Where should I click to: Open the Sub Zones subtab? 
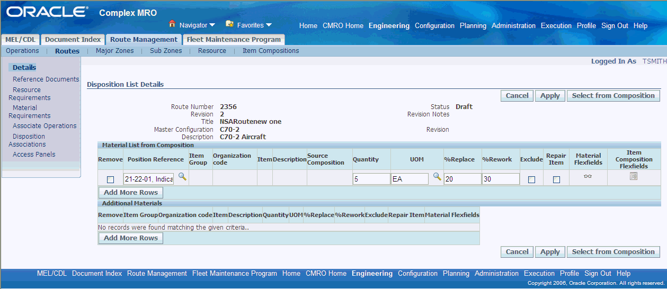pyautogui.click(x=166, y=51)
